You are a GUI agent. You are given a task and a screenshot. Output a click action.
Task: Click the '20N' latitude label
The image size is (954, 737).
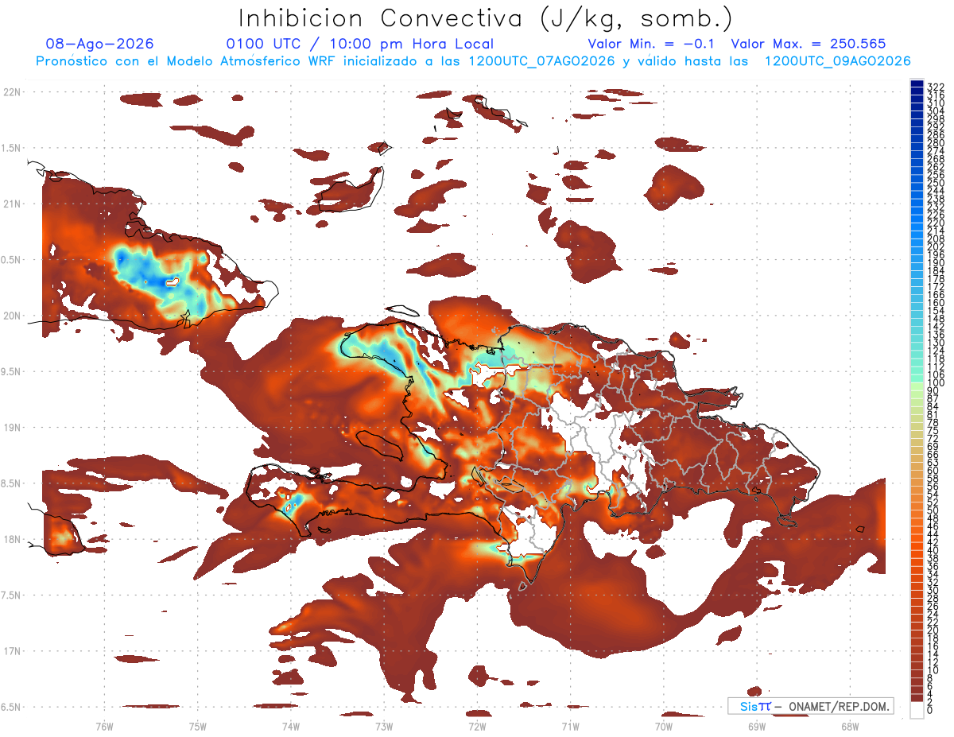tap(12, 316)
